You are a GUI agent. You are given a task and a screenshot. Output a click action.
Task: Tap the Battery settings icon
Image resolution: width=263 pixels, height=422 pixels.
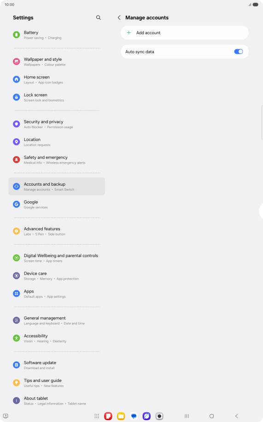pyautogui.click(x=17, y=35)
